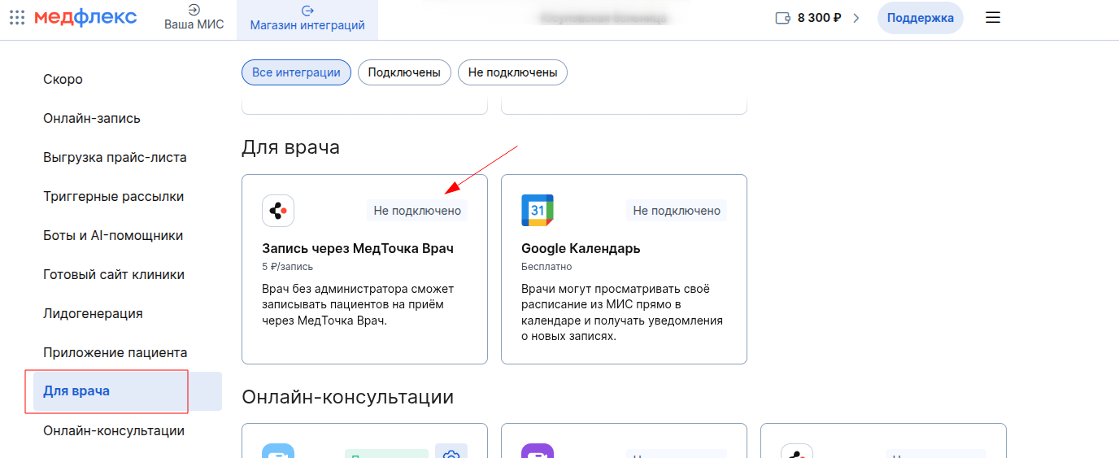
Task: Open the hamburger menu
Action: (x=992, y=18)
